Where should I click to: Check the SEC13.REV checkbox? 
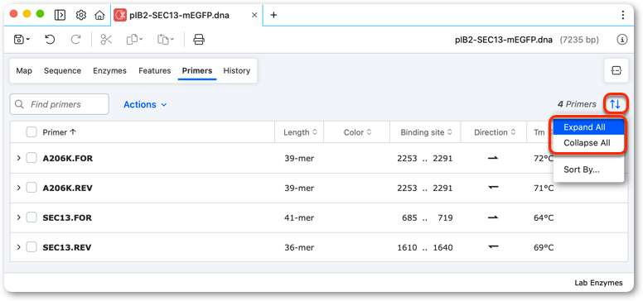tap(31, 247)
